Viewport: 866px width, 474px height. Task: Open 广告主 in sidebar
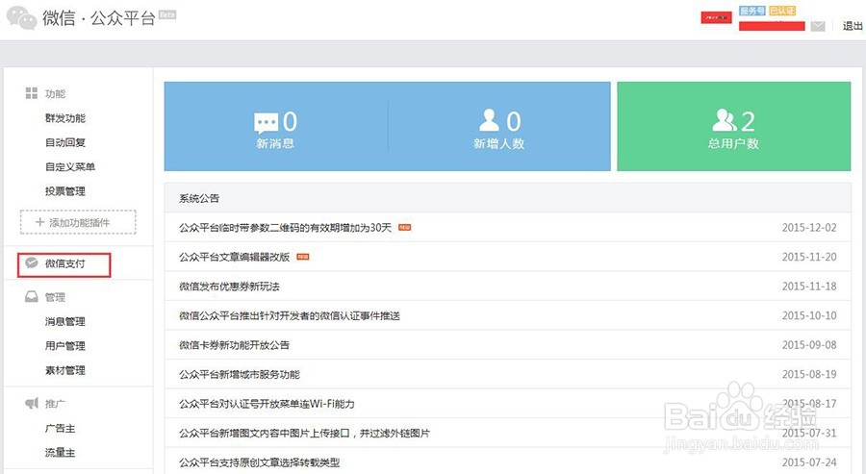coord(60,428)
